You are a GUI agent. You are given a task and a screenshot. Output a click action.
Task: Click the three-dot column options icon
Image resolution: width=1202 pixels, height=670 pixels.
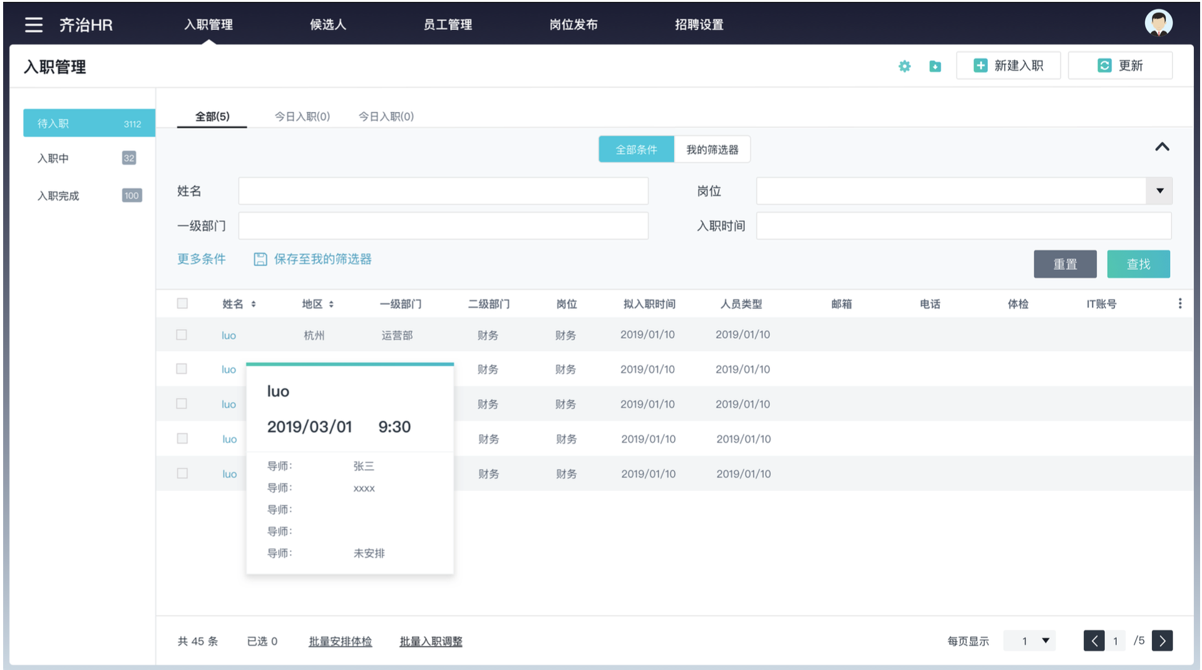(1180, 303)
